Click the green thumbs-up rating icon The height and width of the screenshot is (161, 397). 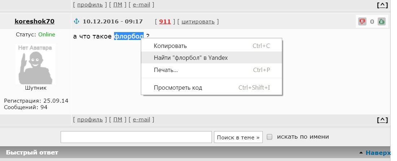point(381,22)
